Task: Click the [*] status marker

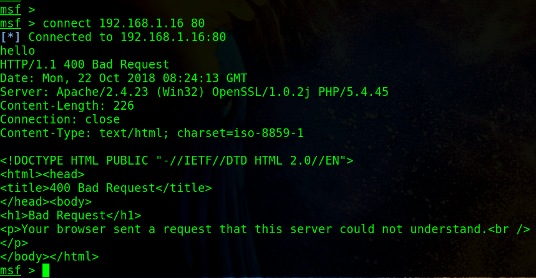Action: coord(10,37)
